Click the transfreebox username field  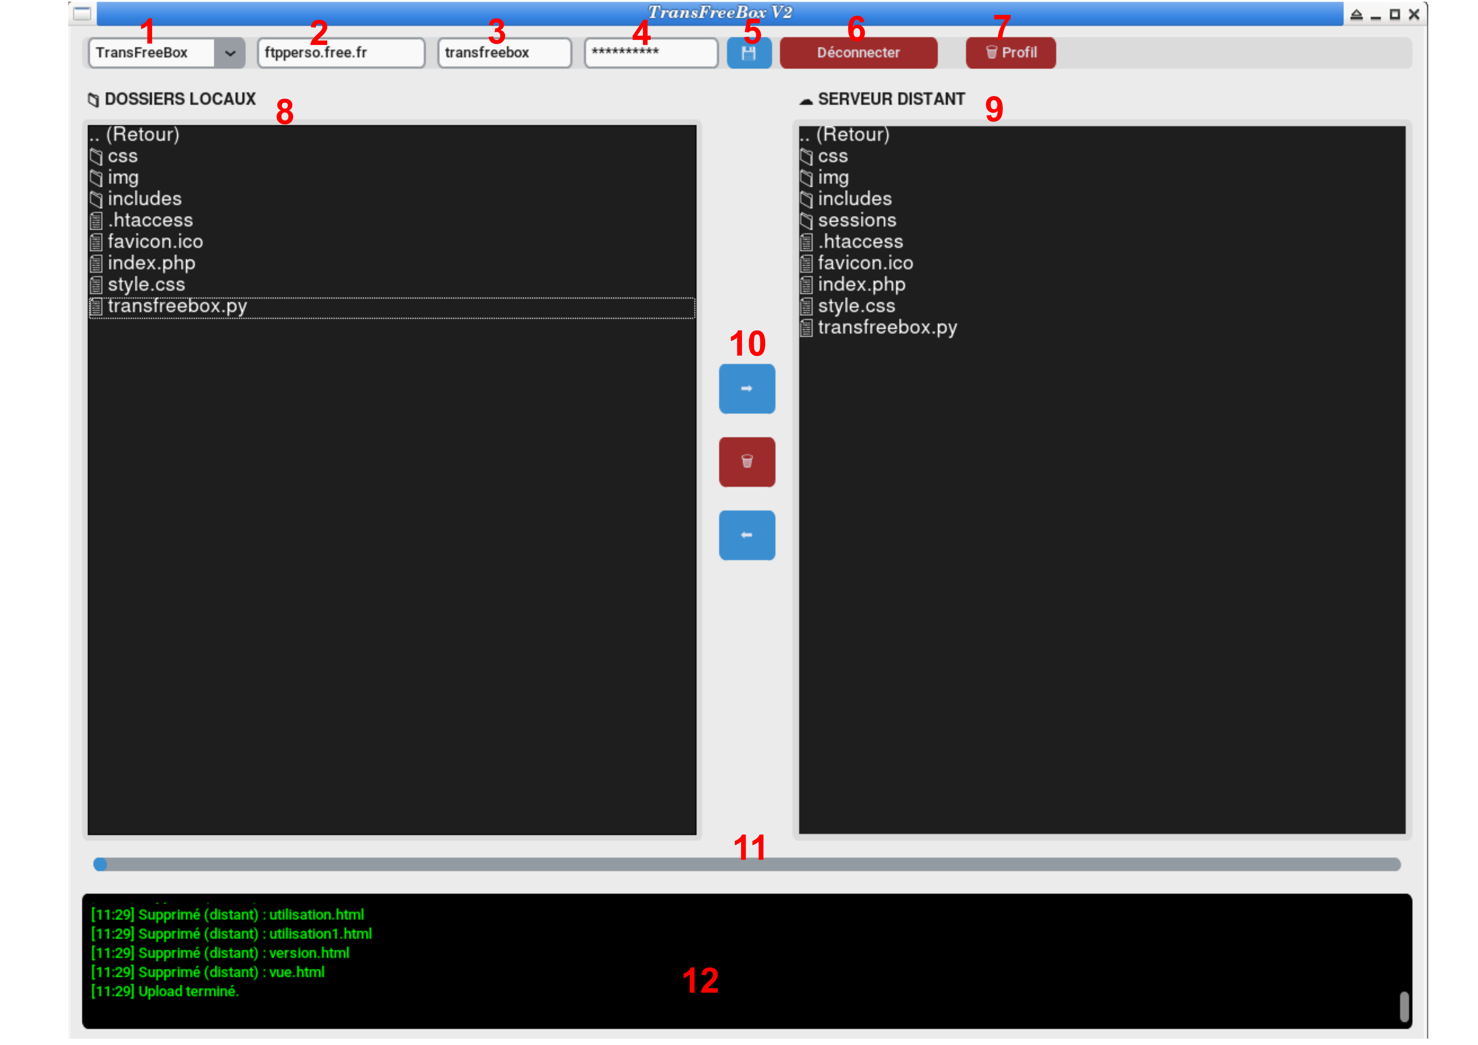pos(505,53)
